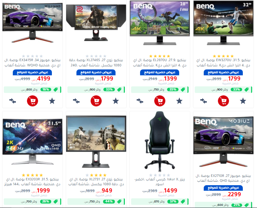Image resolution: width=257 pixels, height=208 pixels.
Task: View the Razer gaming chair product image
Action: 160,141
